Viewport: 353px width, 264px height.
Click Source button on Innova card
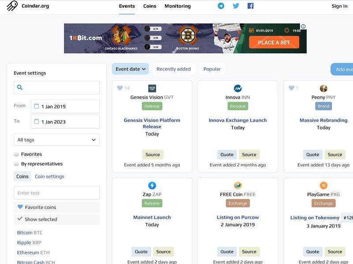click(x=249, y=154)
